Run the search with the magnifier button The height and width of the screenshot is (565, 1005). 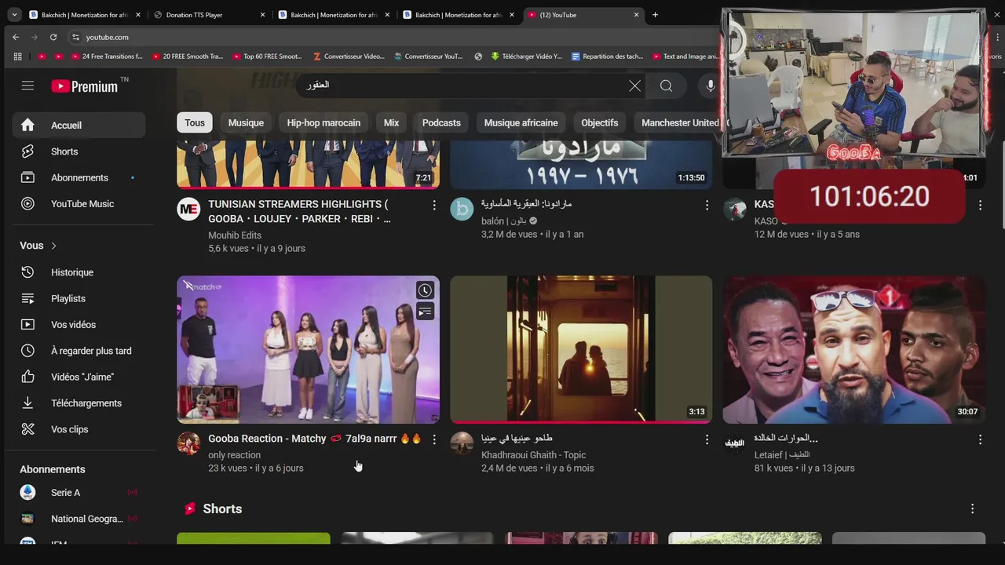tap(666, 86)
